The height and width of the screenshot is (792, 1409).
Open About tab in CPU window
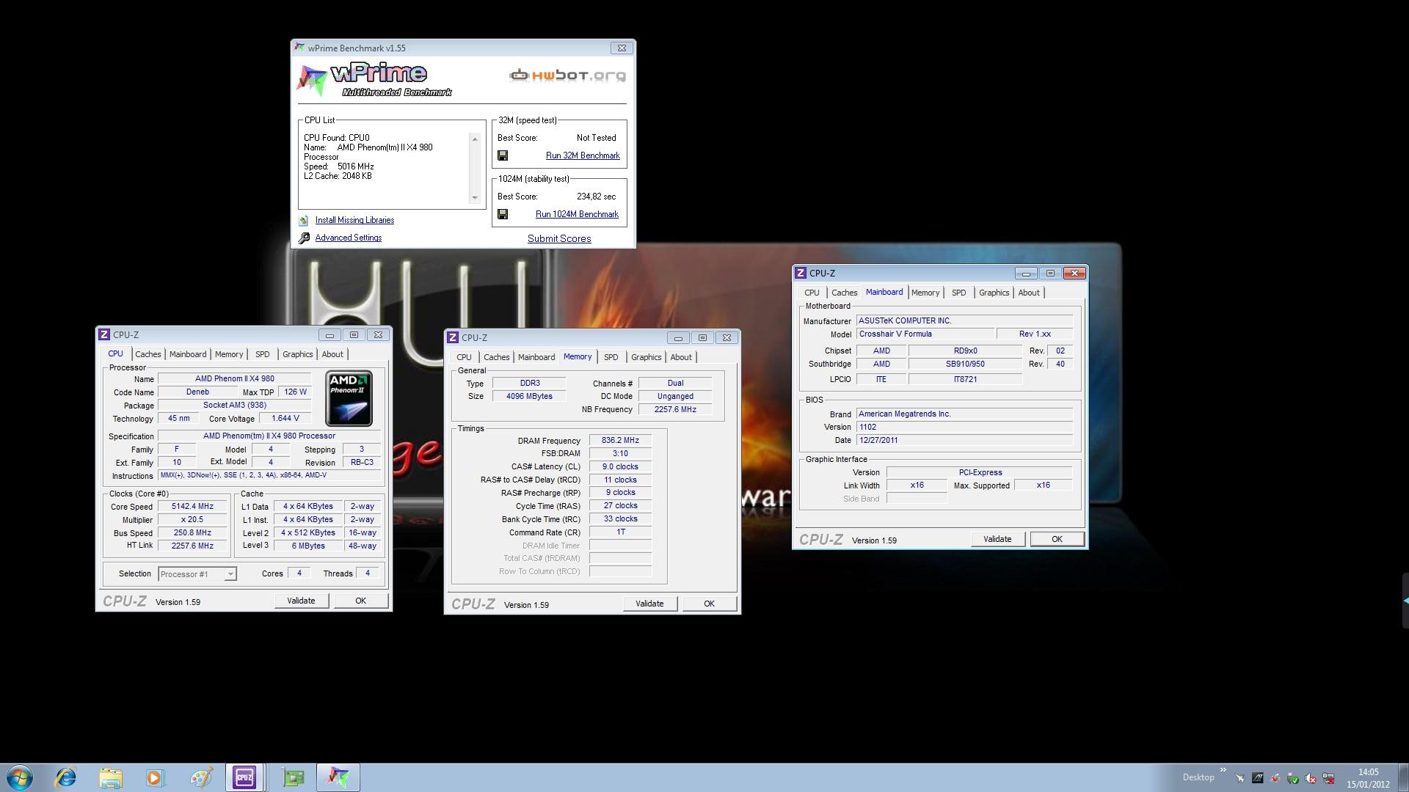pos(332,354)
